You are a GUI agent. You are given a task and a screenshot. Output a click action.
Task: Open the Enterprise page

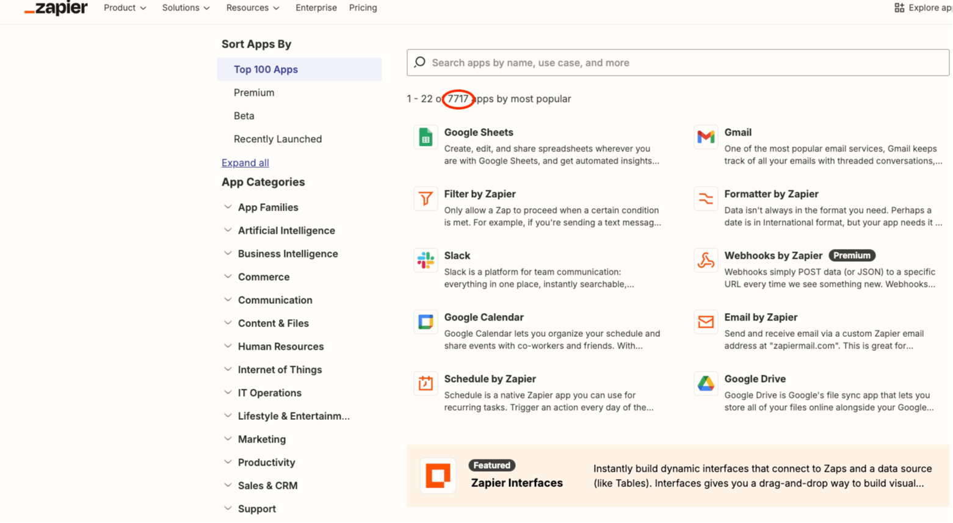pyautogui.click(x=316, y=8)
